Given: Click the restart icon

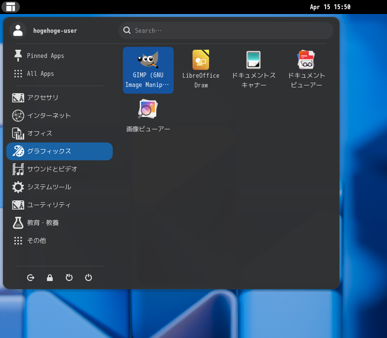Looking at the screenshot, I should click(69, 278).
